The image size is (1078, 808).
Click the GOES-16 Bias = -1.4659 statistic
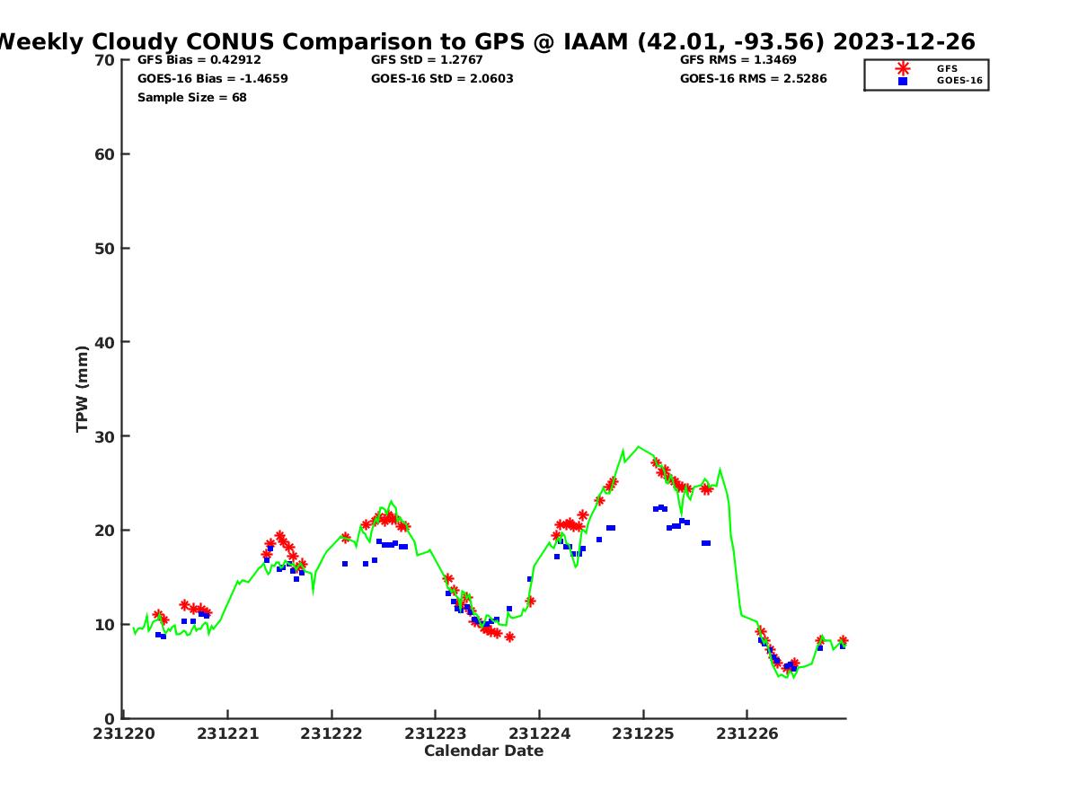point(212,79)
